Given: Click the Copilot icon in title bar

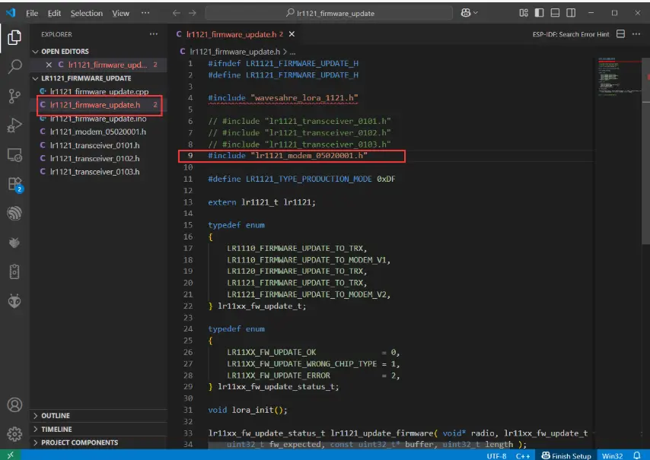Looking at the screenshot, I should pyautogui.click(x=466, y=13).
